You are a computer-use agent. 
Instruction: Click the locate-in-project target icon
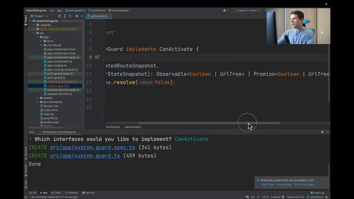coord(59,16)
